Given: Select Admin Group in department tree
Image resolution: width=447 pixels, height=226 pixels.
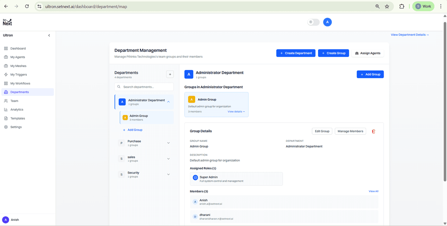Looking at the screenshot, I should coord(147,117).
